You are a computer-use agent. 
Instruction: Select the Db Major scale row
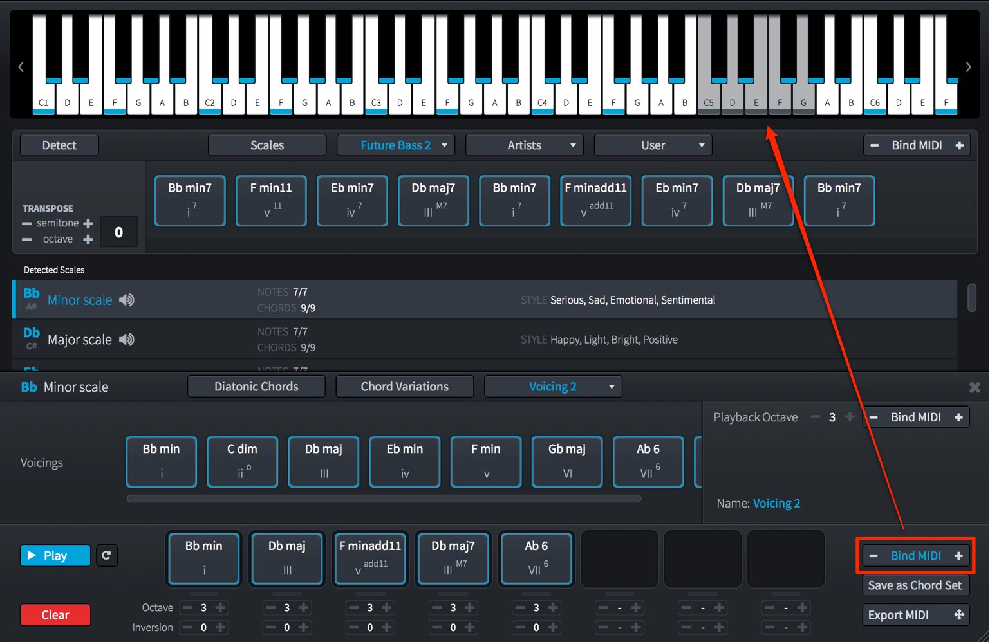coord(485,339)
